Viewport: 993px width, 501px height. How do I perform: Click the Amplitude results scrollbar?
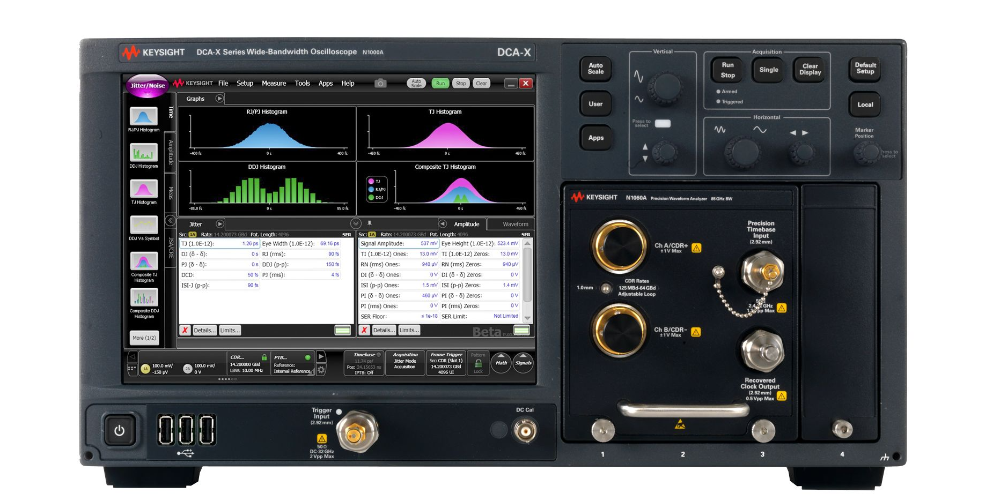(527, 279)
